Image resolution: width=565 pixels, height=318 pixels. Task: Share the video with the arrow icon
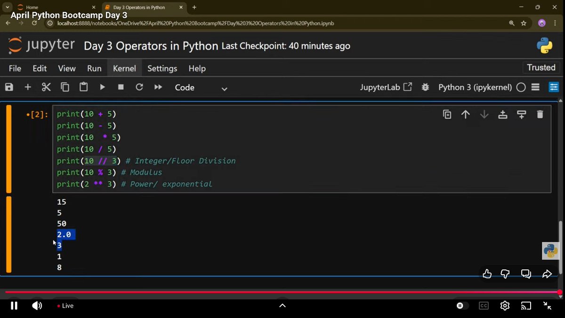click(x=547, y=274)
